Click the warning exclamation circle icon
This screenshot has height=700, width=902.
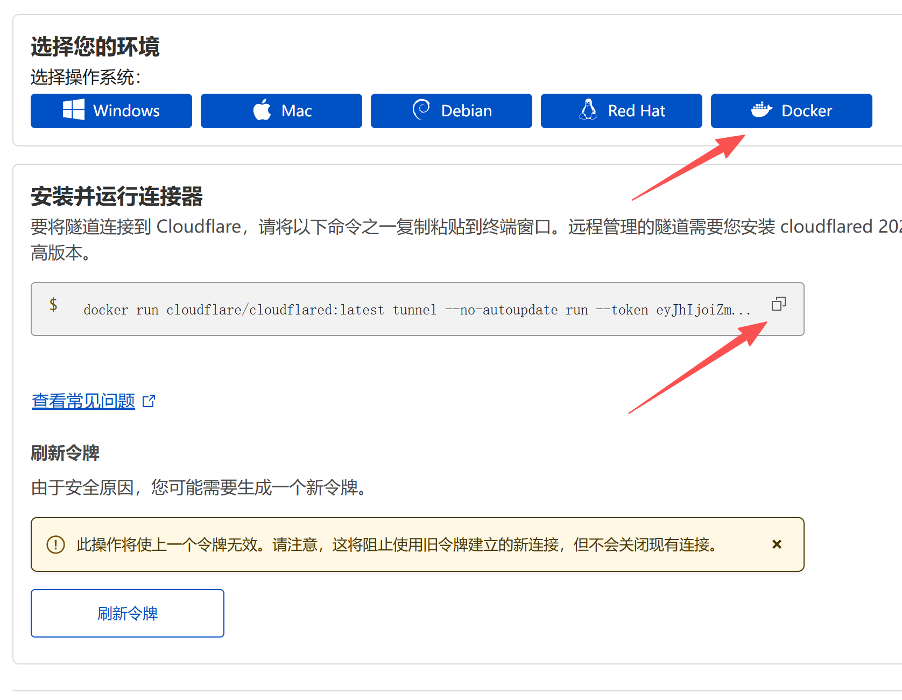pos(56,544)
